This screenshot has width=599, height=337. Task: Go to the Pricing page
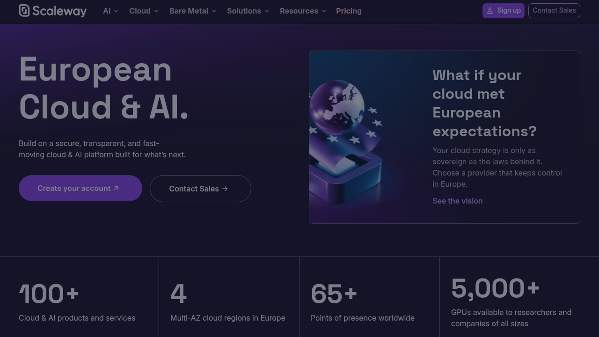pyautogui.click(x=349, y=11)
